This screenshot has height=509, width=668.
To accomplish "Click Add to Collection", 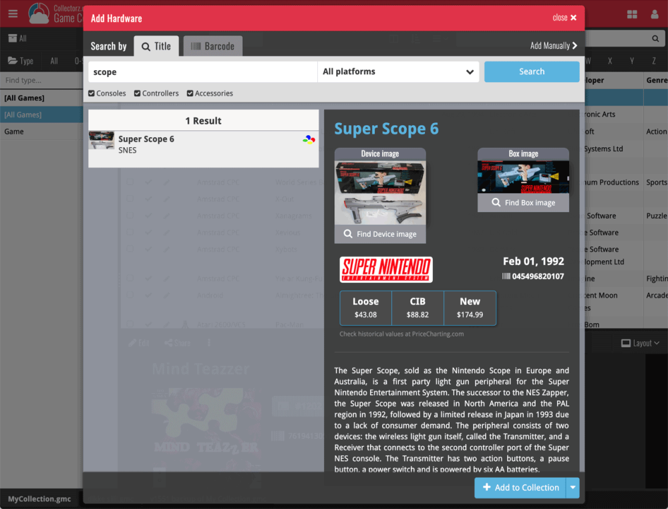I will [520, 488].
